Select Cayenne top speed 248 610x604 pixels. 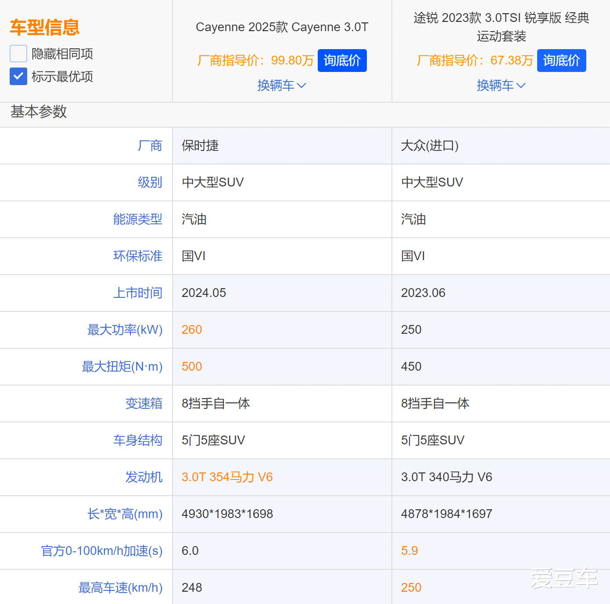click(192, 588)
